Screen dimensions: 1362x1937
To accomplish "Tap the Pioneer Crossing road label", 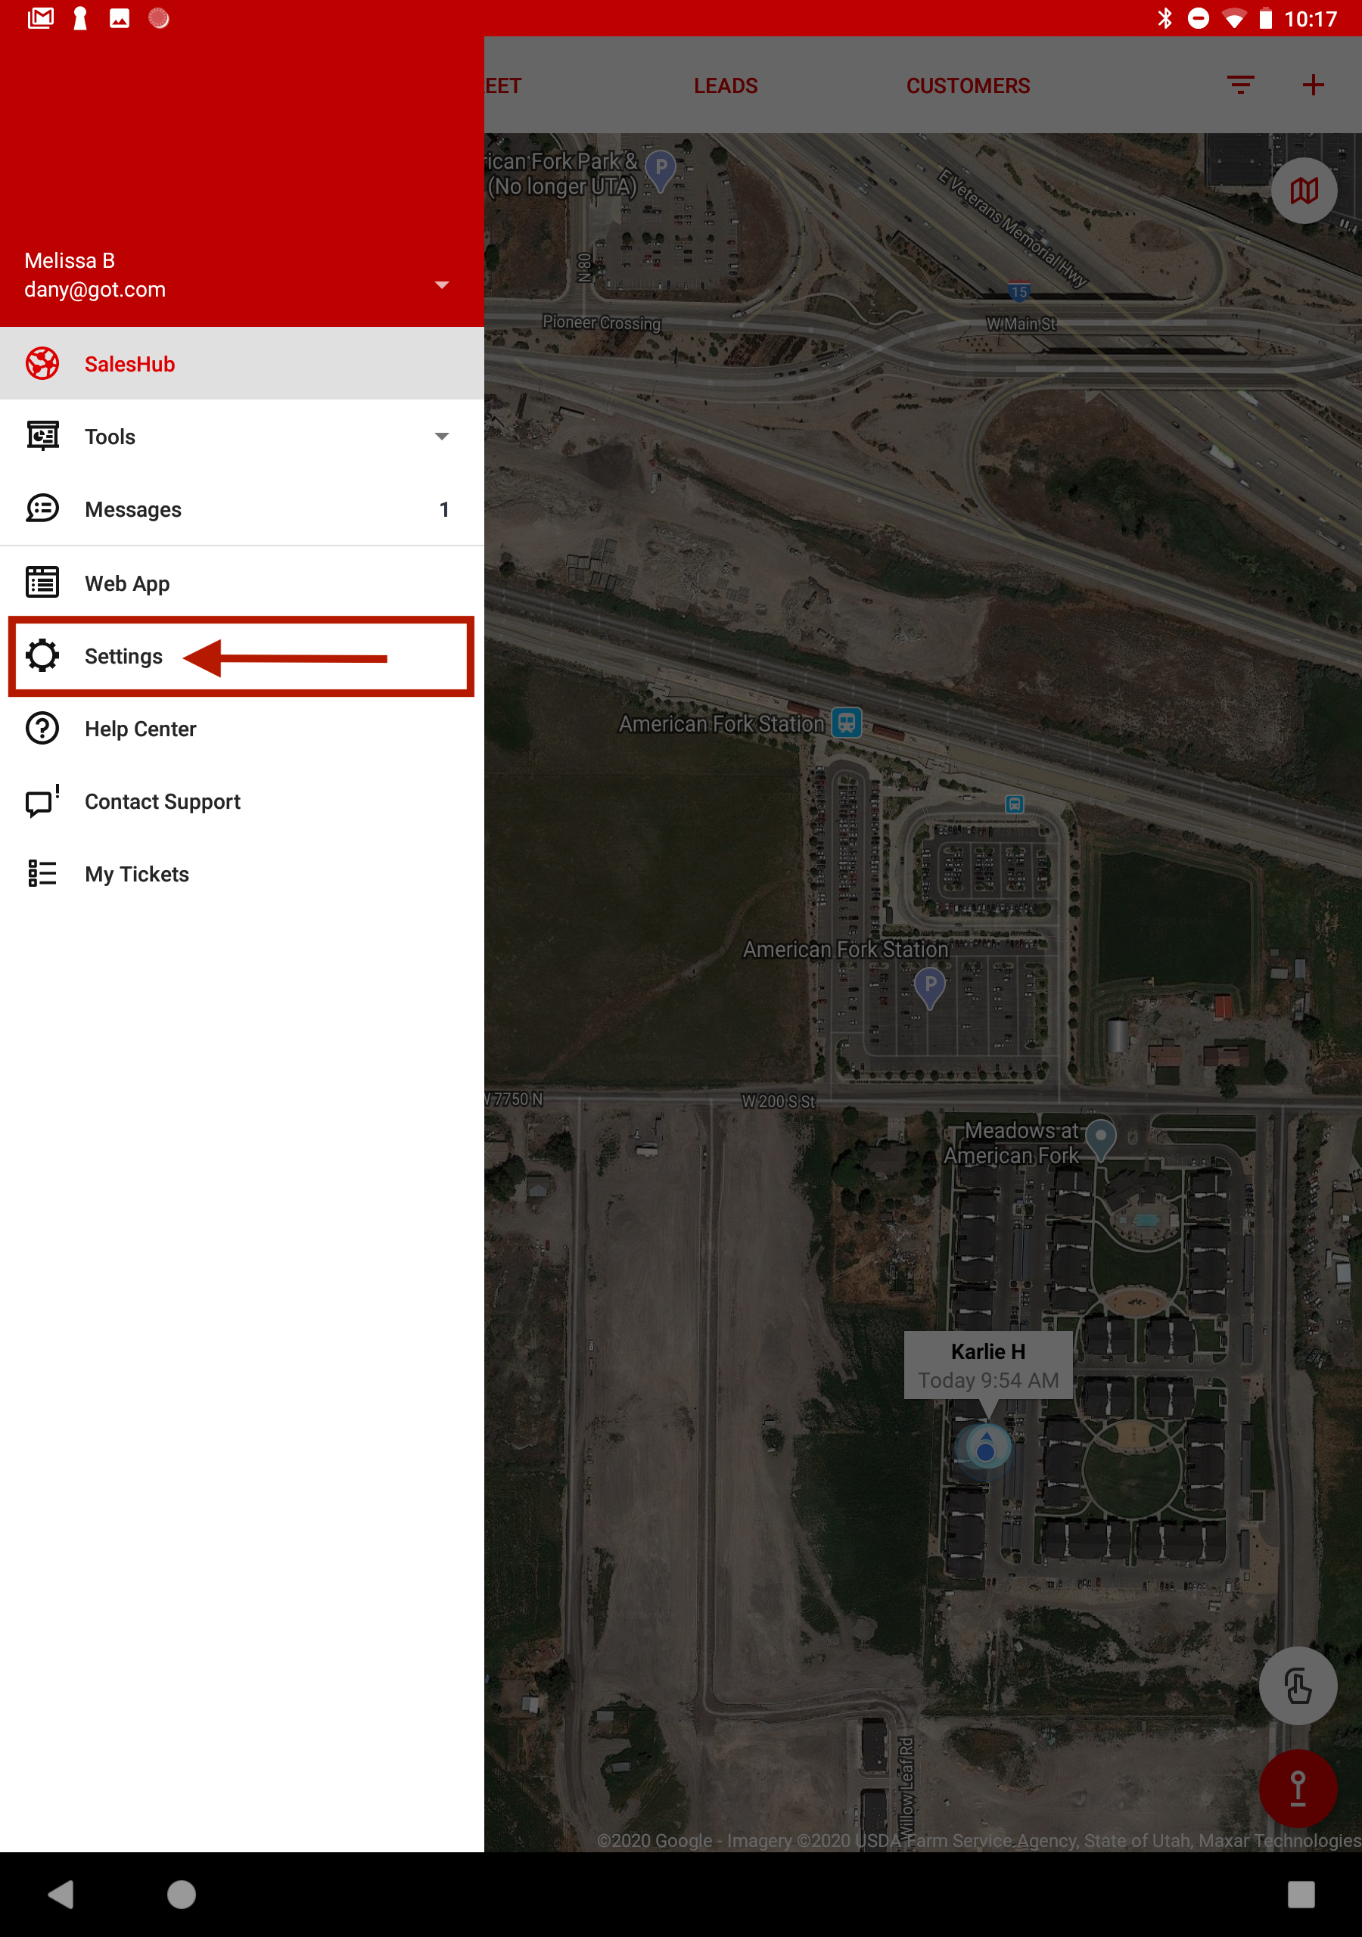I will pos(601,322).
